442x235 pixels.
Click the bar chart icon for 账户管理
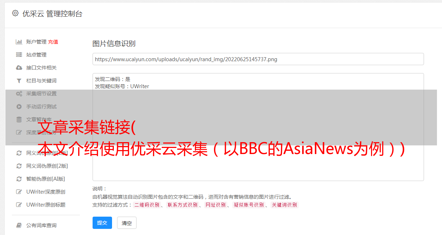(x=19, y=42)
